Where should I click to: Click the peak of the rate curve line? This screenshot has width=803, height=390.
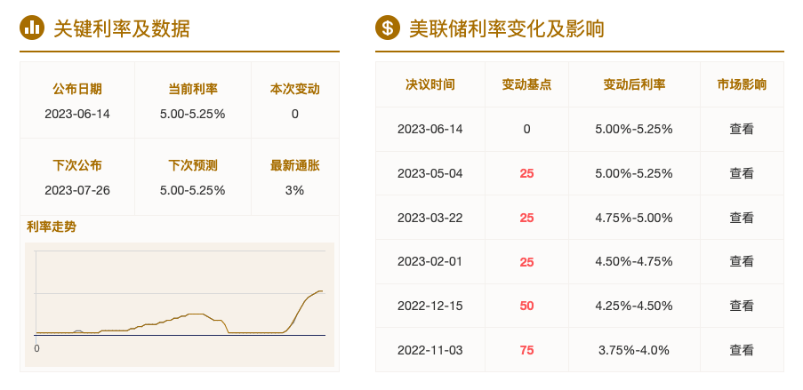click(320, 291)
